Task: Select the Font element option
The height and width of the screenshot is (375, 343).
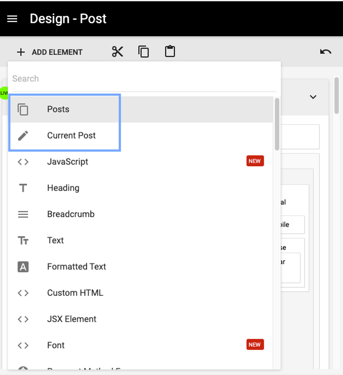Action: pyautogui.click(x=56, y=345)
